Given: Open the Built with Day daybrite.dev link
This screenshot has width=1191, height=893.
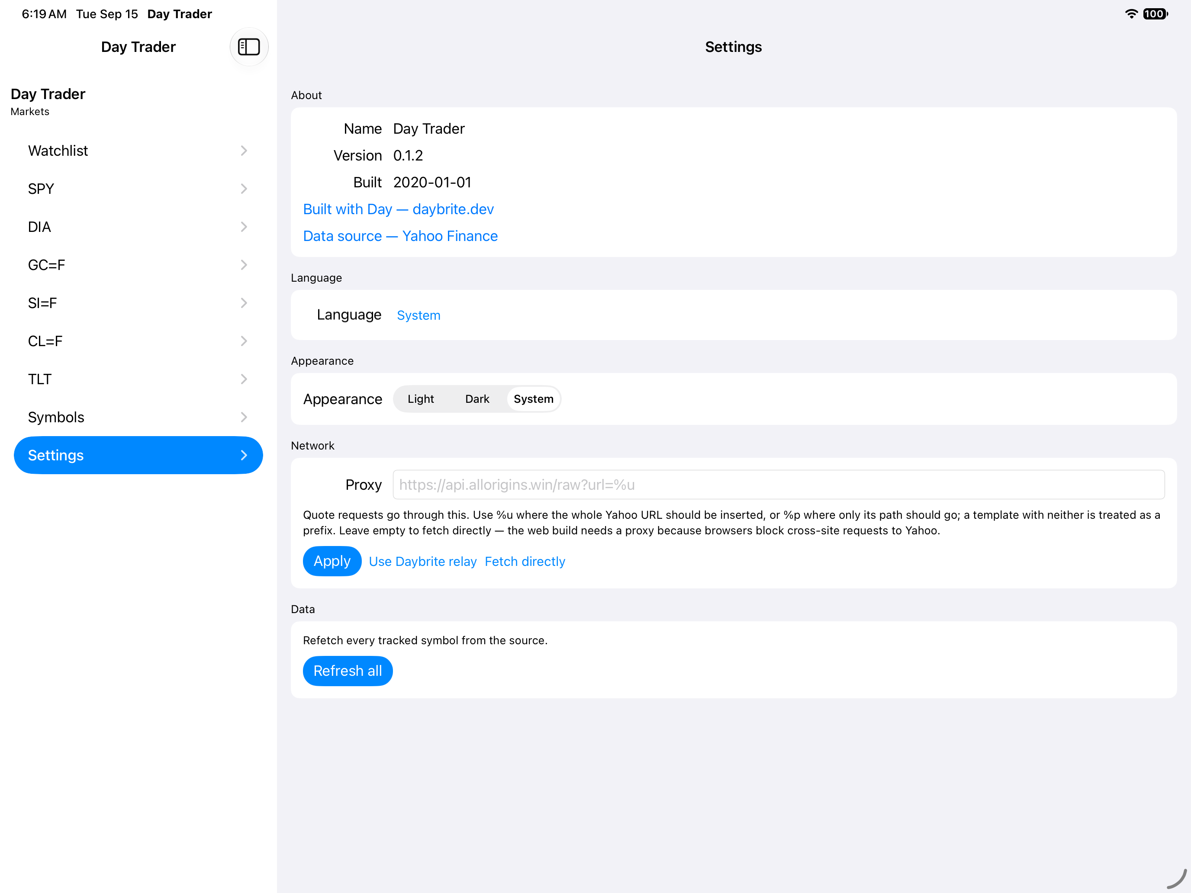Looking at the screenshot, I should [x=399, y=209].
